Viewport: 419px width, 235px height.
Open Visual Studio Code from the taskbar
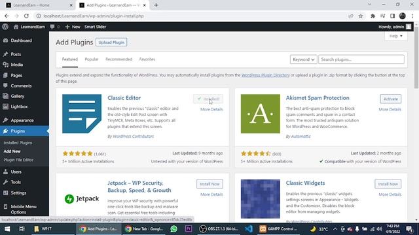coord(249,229)
